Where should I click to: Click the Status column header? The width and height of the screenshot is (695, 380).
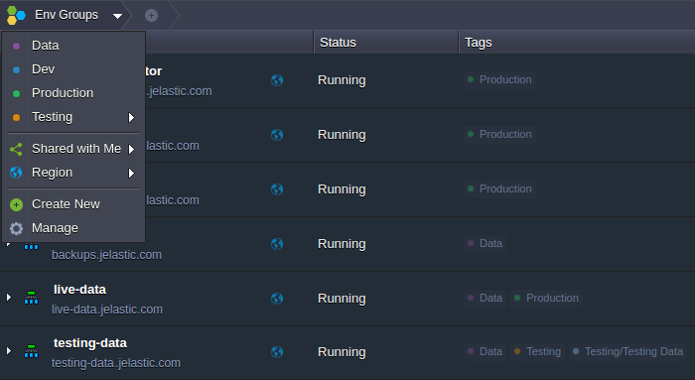coord(386,43)
